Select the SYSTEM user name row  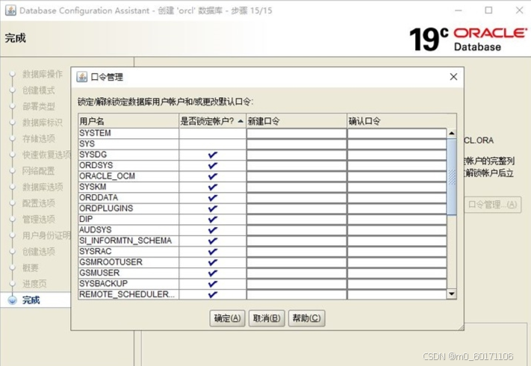[x=128, y=133]
